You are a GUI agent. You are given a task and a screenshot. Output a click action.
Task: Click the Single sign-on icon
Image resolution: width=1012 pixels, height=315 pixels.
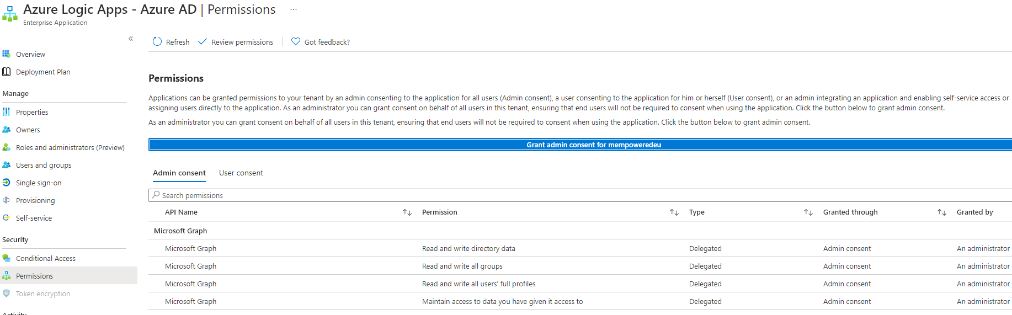coord(7,183)
